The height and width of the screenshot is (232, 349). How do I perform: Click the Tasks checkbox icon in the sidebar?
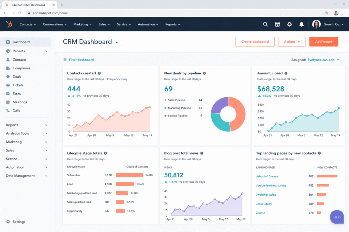[8, 94]
